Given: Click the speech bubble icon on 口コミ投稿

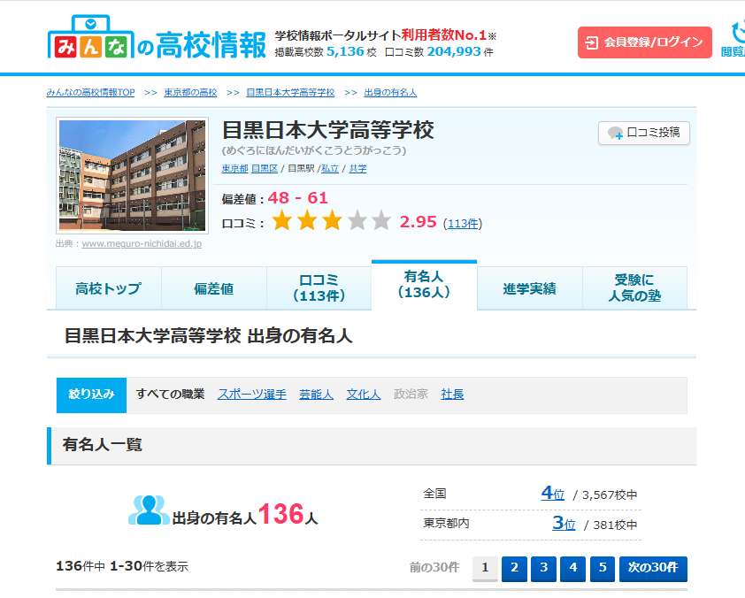Looking at the screenshot, I should pyautogui.click(x=615, y=133).
